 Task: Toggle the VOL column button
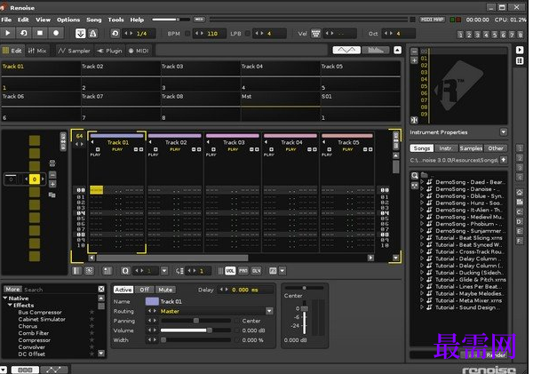(x=230, y=271)
